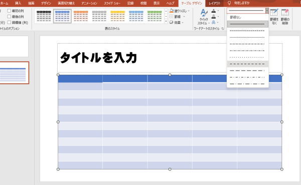Select the dark blue table style thumbnail
The image size is (301, 185).
coord(62,16)
